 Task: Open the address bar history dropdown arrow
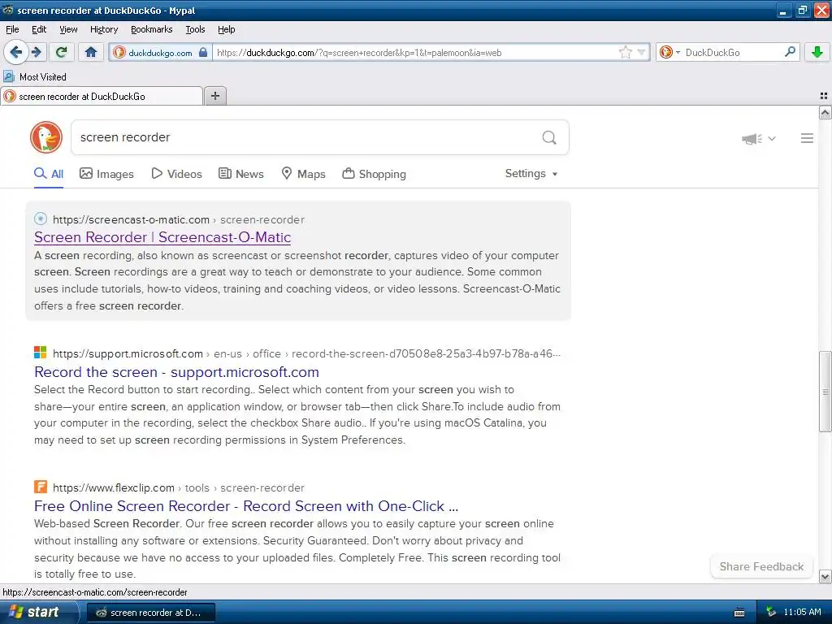click(642, 52)
